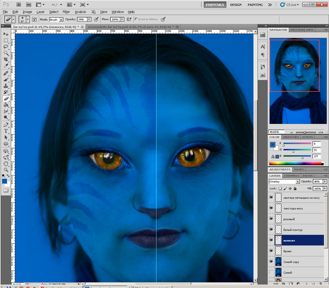Activate the Horizontal Type tool

[x=6, y=131]
